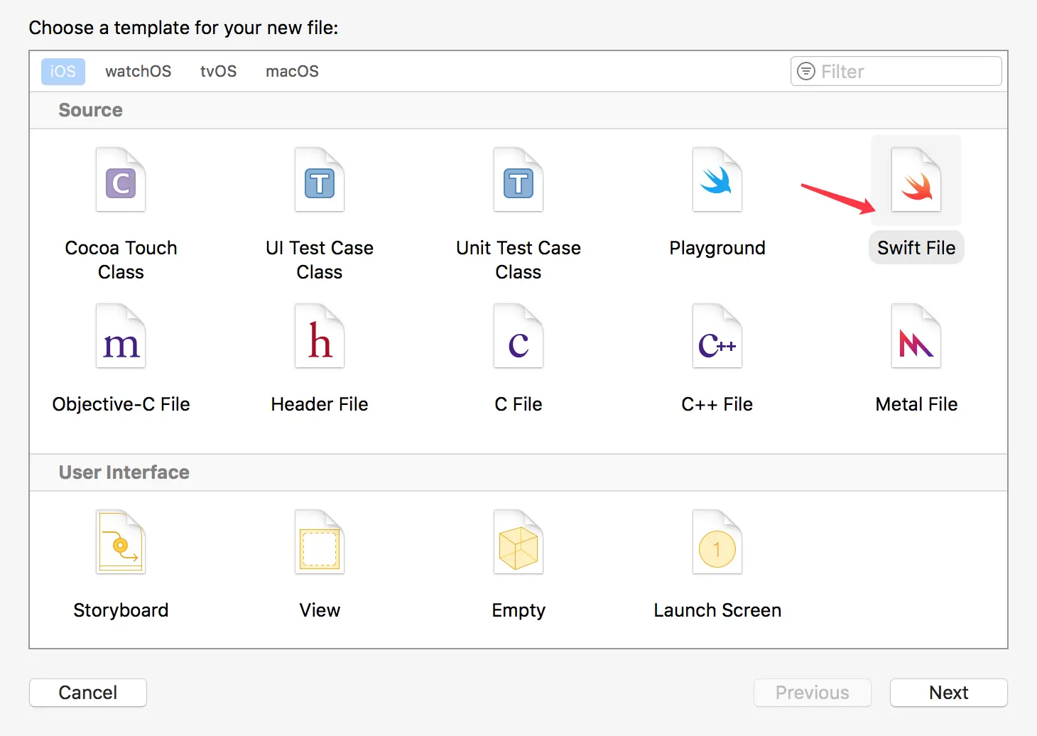Screen dimensions: 1037x736
Task: Click the C File label
Action: point(518,404)
